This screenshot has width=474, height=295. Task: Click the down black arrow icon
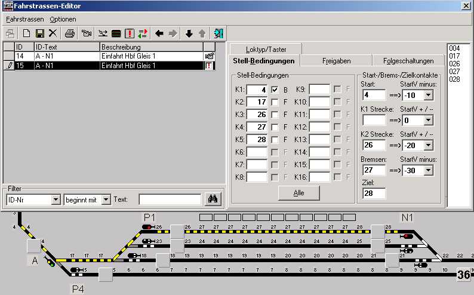pos(189,33)
